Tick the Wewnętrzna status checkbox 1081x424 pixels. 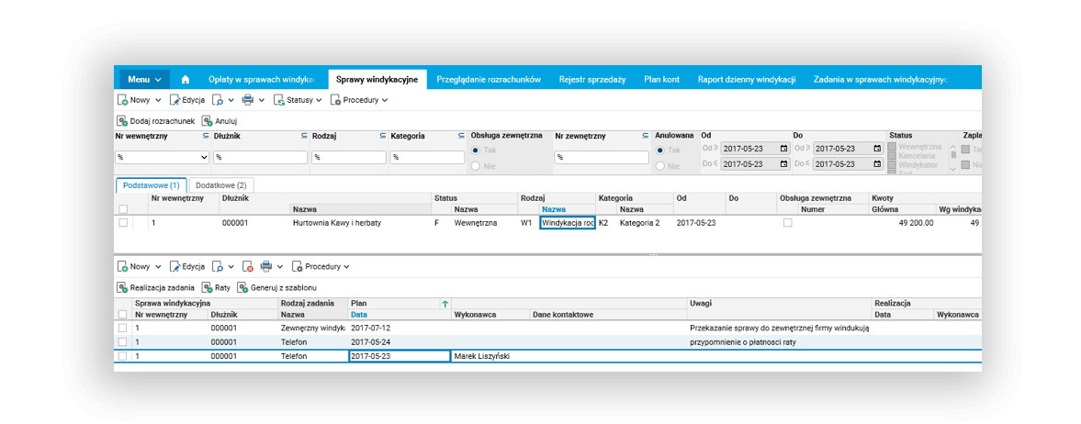(x=893, y=147)
